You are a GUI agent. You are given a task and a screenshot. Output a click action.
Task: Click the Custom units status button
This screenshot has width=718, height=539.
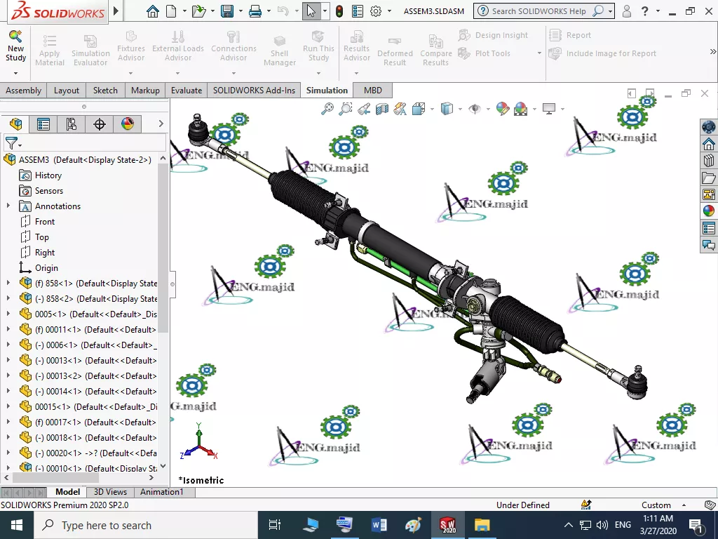[x=656, y=505]
